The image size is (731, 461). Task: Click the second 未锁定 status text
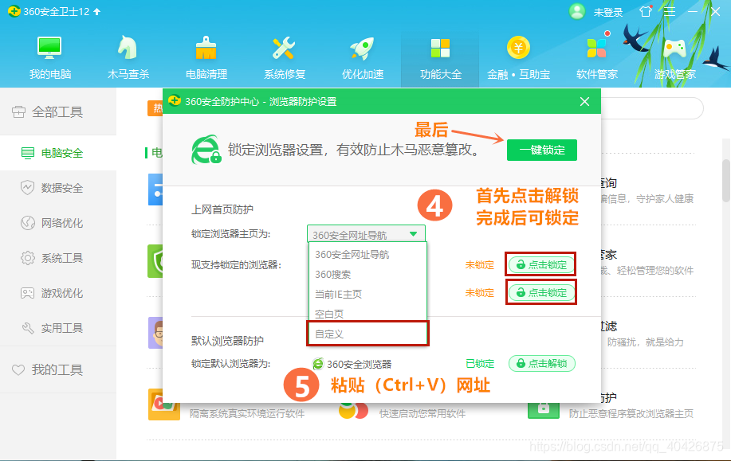pyautogui.click(x=479, y=293)
